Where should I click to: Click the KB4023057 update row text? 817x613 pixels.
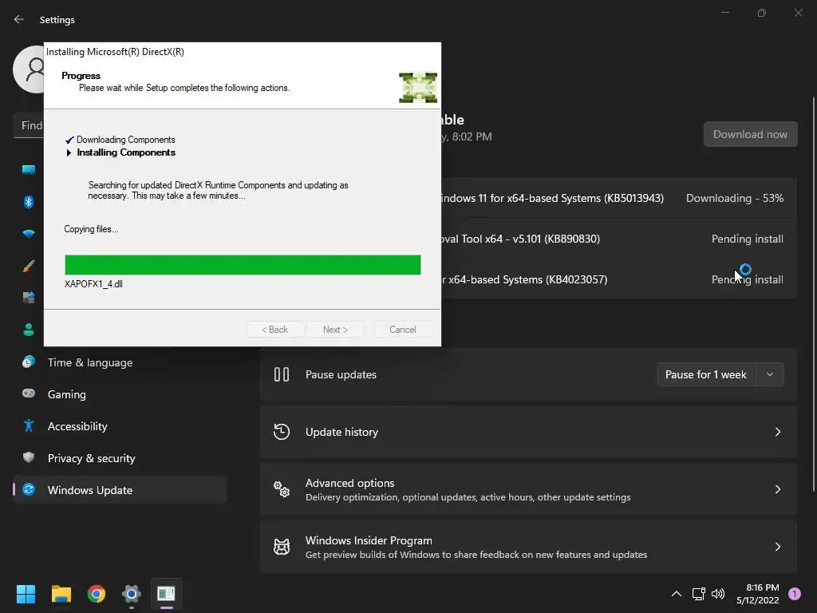point(523,279)
